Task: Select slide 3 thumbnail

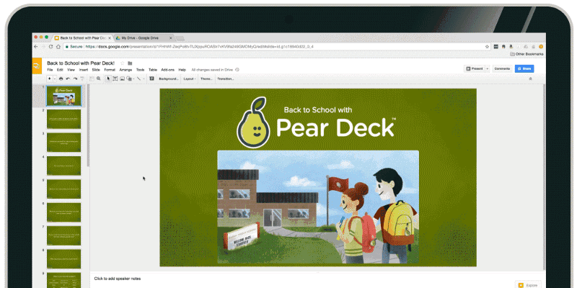Action: point(63,142)
